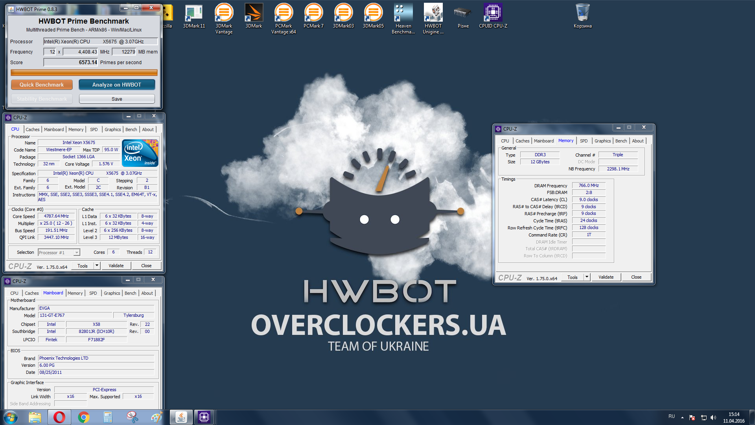This screenshot has width=755, height=425.
Task: Click motherboard model 131-GT-E767
Action: [75, 315]
